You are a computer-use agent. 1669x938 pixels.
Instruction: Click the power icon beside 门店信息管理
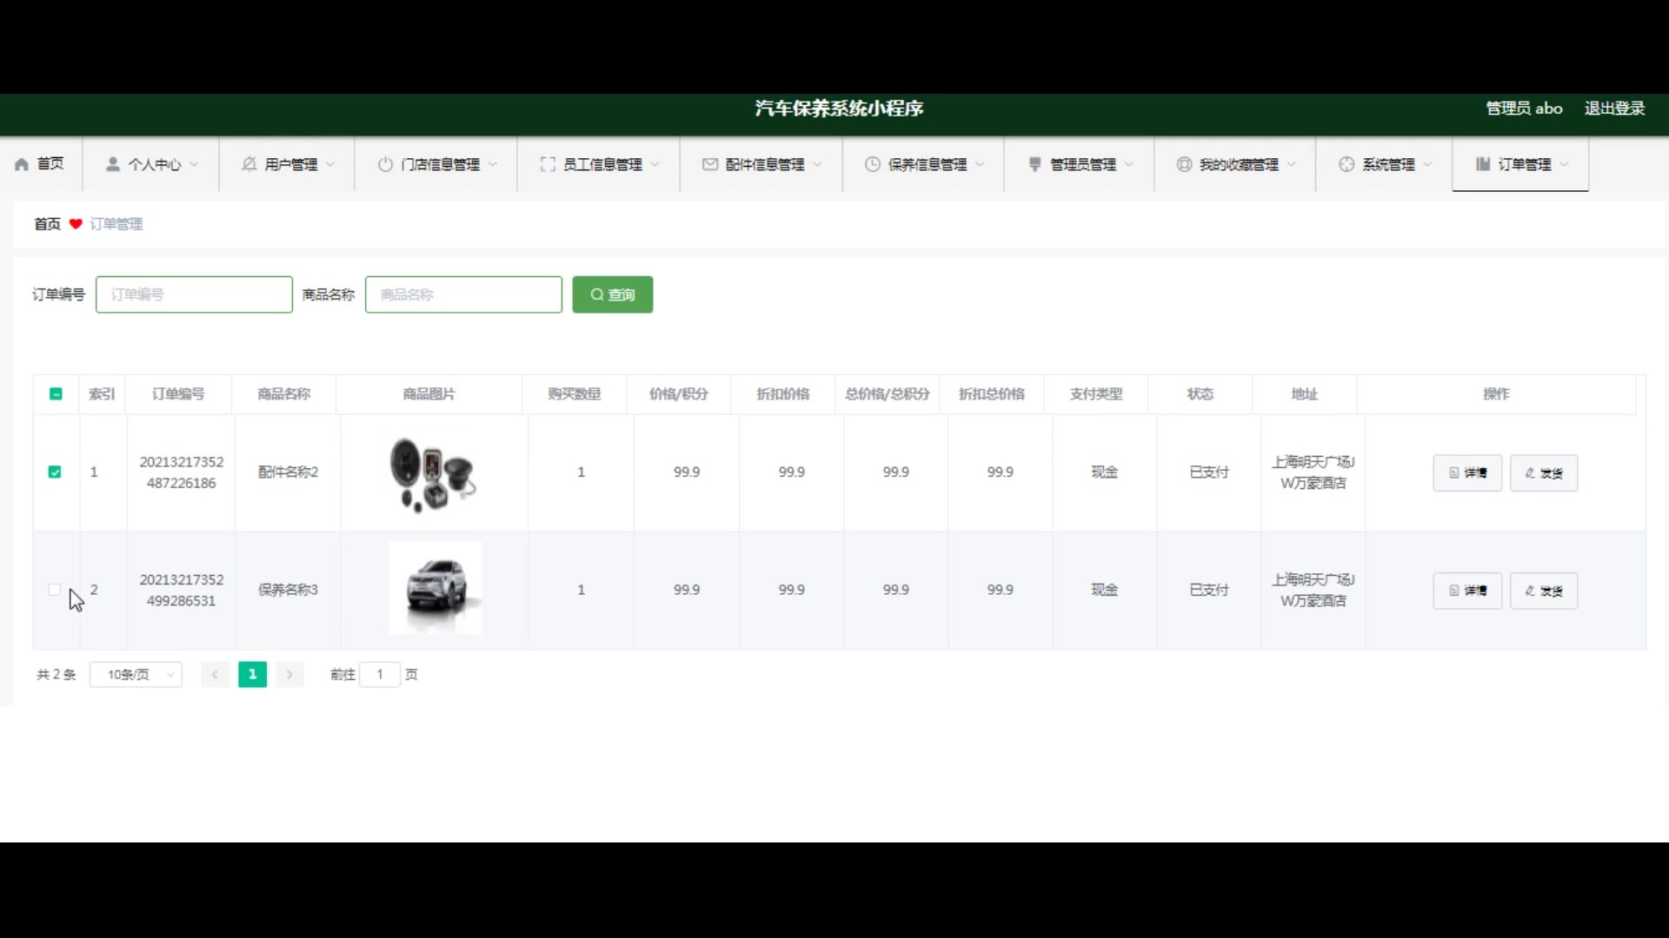pyautogui.click(x=385, y=164)
